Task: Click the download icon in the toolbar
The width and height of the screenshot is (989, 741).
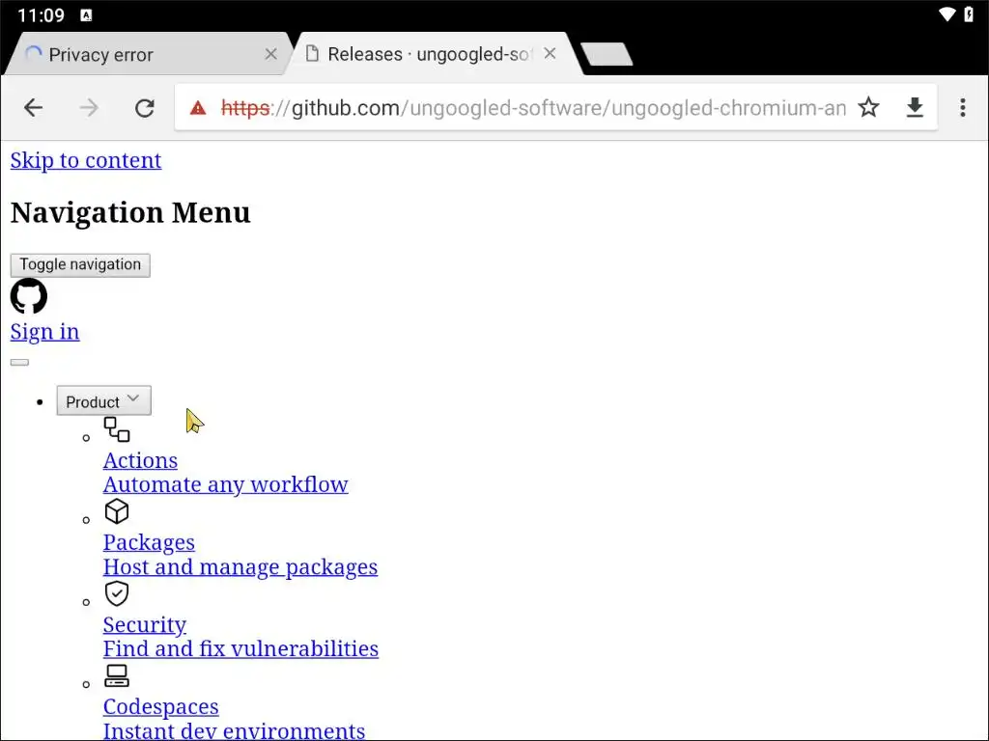Action: 915,108
